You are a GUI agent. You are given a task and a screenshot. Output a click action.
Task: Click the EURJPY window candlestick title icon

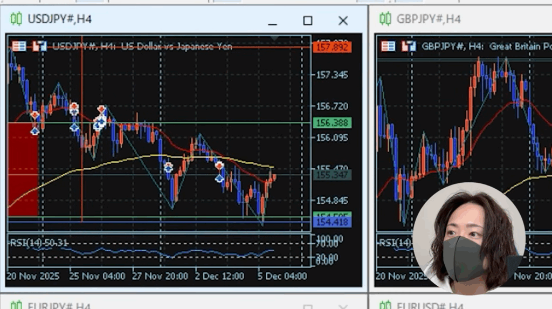[x=16, y=305]
